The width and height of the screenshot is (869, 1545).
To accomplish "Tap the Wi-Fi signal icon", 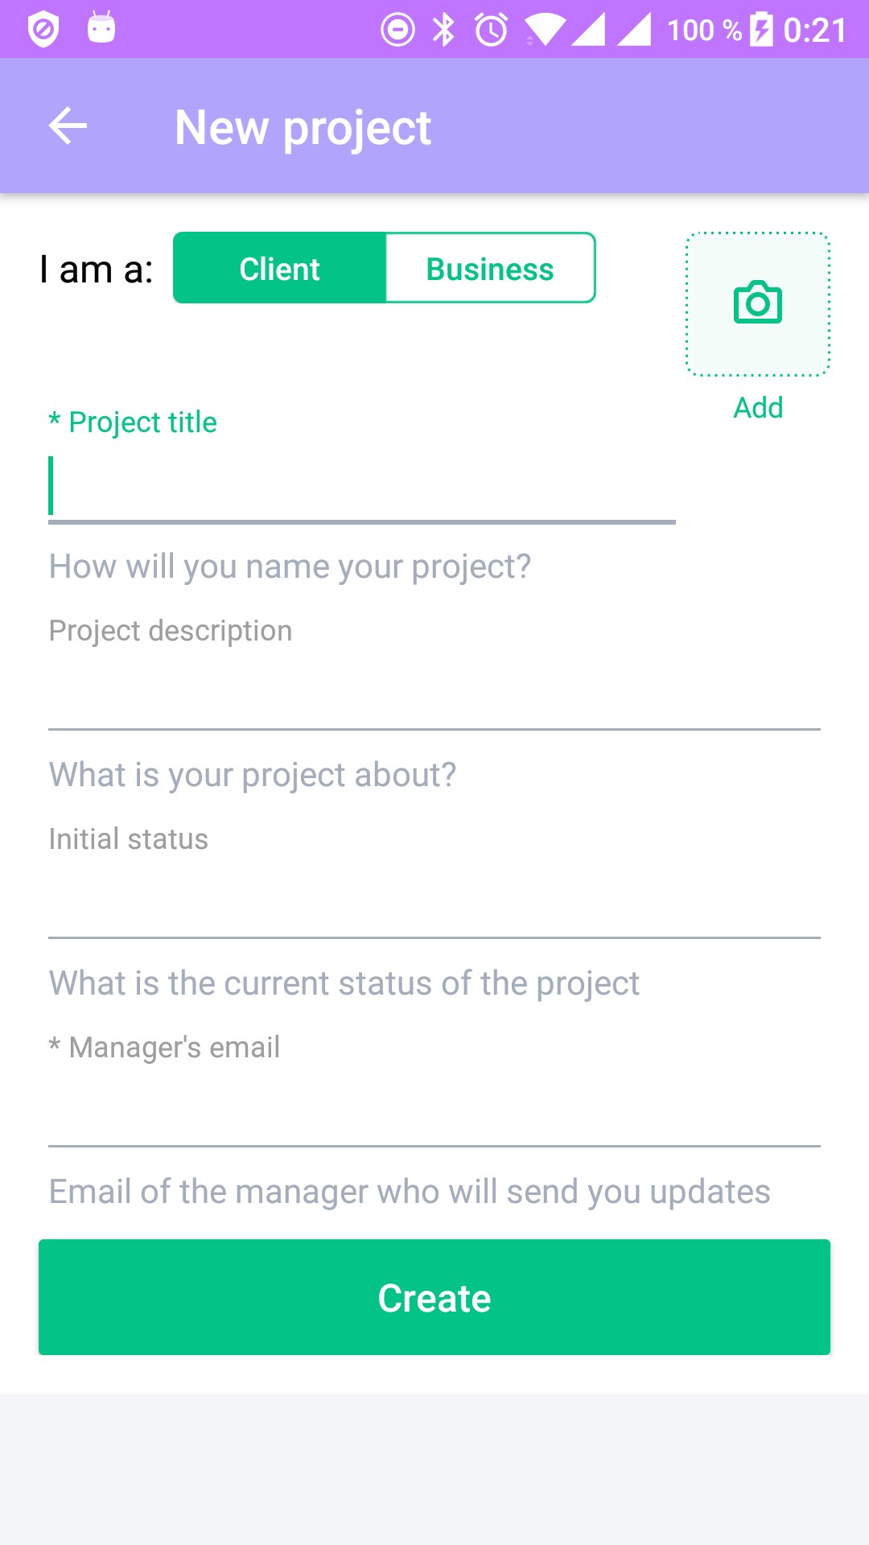I will [x=545, y=31].
